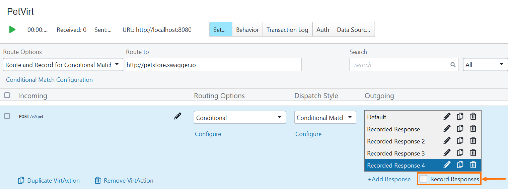The image size is (508, 189).
Task: Edit the Default response with pencil icon
Action: point(447,117)
